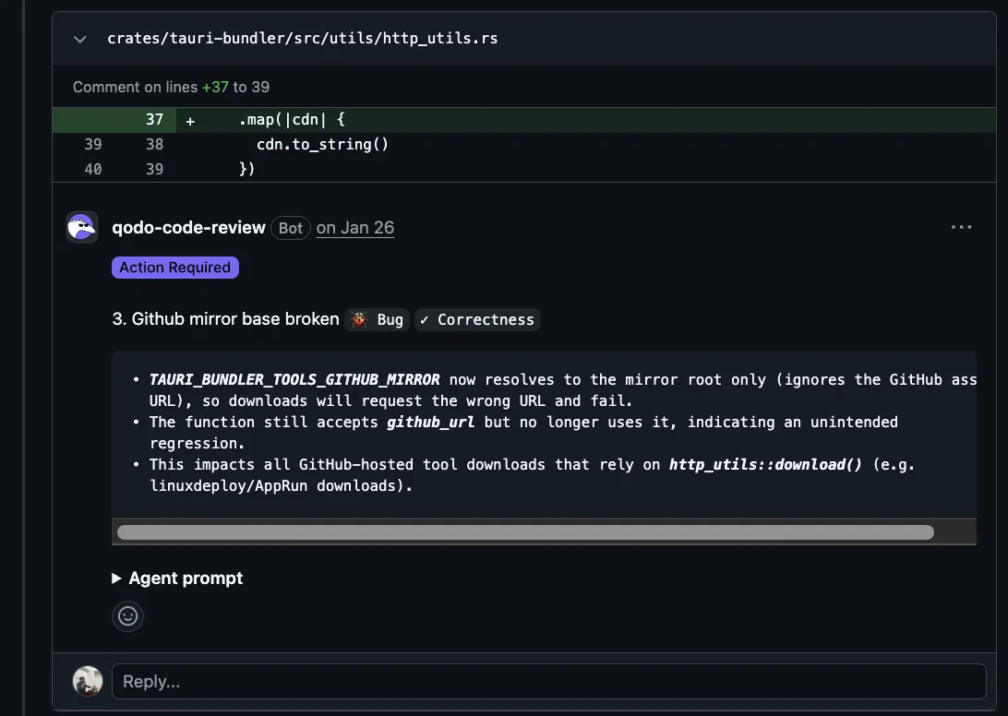The width and height of the screenshot is (1008, 716).
Task: Collapse the http_utils.rs file chevron
Action: 79,39
